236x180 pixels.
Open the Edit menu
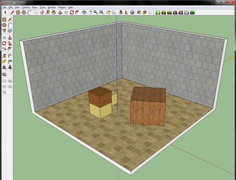tap(10, 7)
